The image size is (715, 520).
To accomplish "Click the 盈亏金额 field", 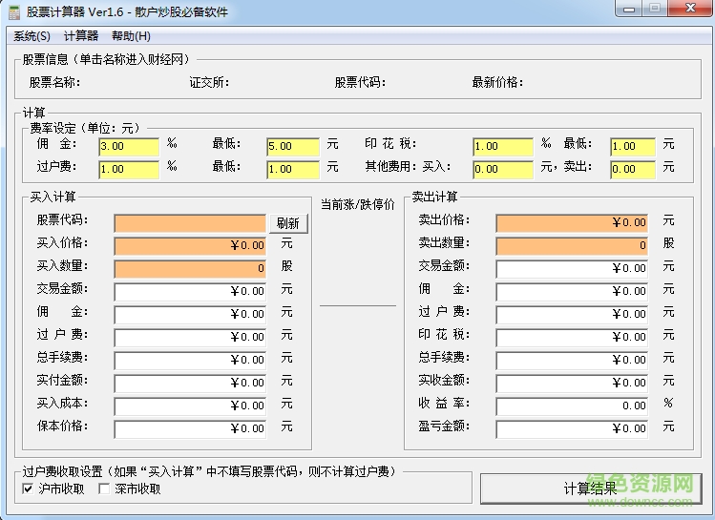I will 572,428.
